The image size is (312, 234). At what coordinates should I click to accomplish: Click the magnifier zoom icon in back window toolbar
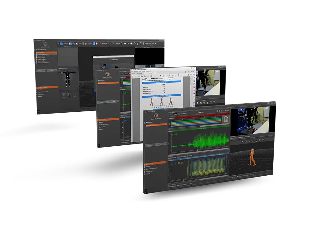(x=122, y=43)
